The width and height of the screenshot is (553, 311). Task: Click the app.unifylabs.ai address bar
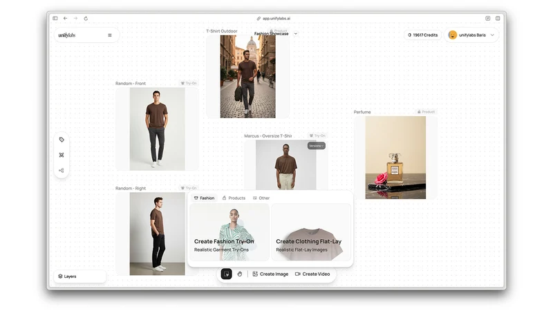coord(274,19)
